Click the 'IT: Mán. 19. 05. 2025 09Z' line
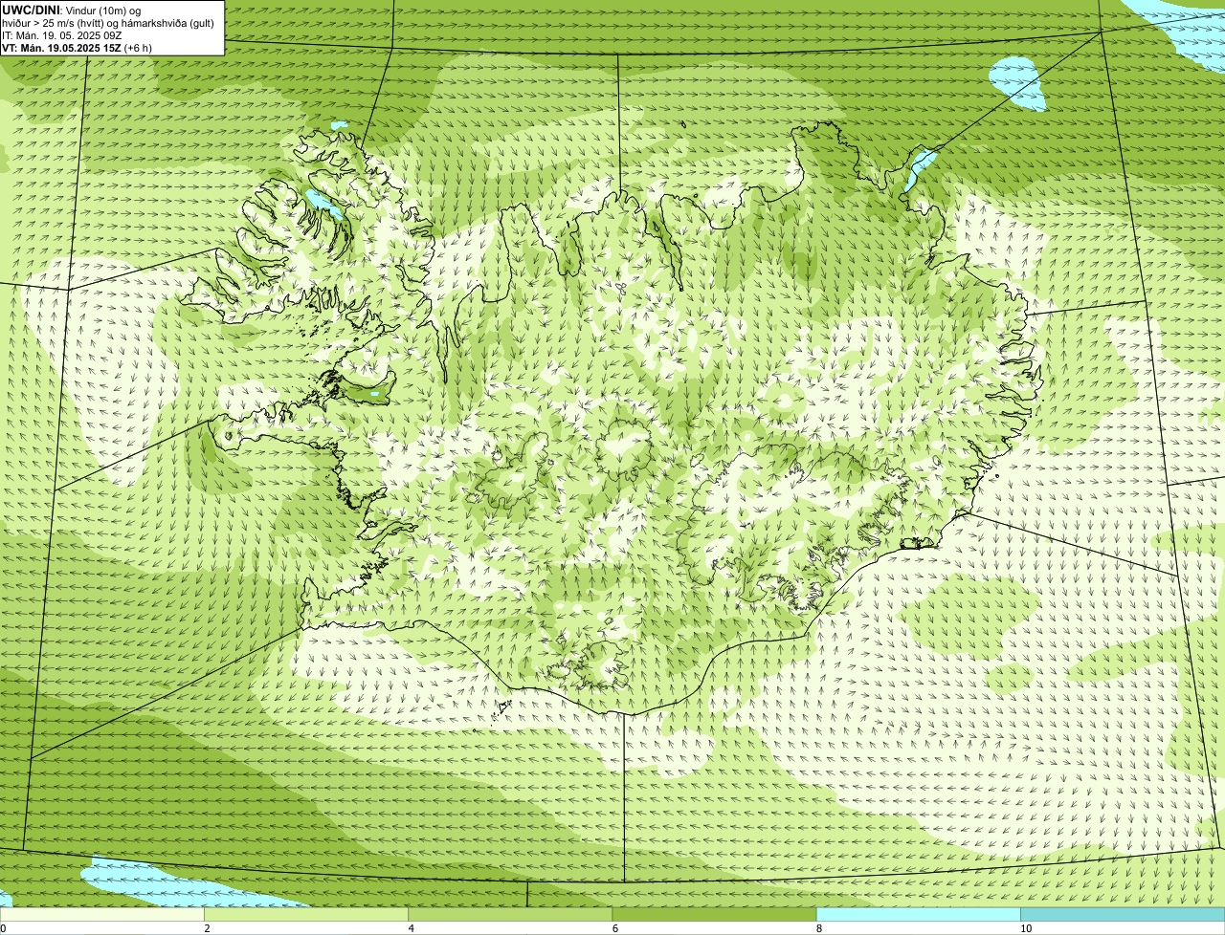Image resolution: width=1225 pixels, height=935 pixels. pyautogui.click(x=61, y=34)
